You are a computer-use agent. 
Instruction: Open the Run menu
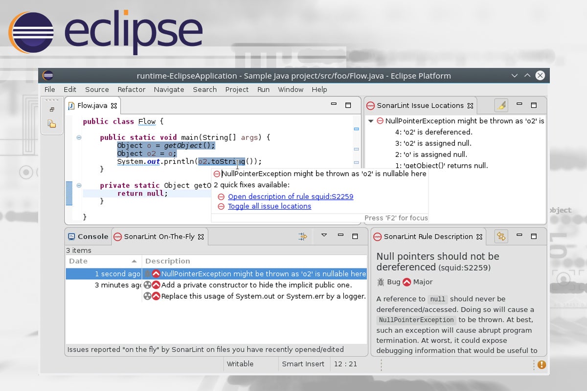coord(263,89)
